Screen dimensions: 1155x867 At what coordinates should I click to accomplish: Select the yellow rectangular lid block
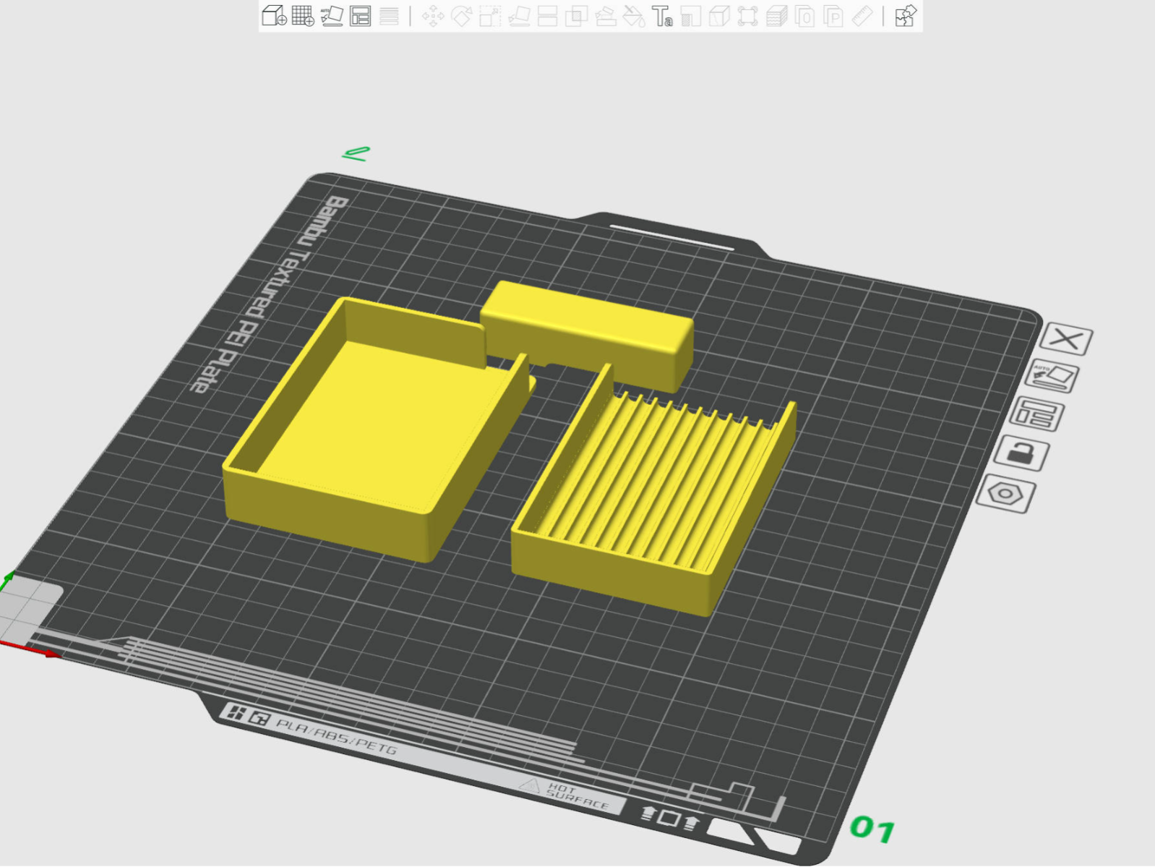pos(587,335)
